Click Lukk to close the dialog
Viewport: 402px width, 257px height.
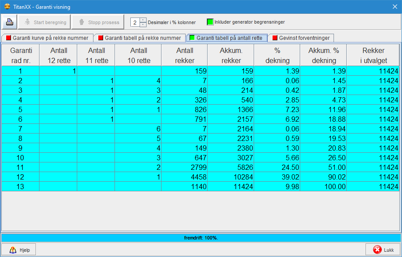tap(383, 250)
